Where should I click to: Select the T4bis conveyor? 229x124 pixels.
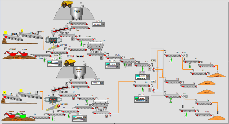(13, 38)
